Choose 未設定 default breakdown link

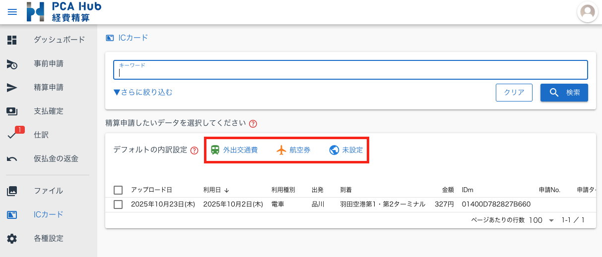(x=352, y=150)
